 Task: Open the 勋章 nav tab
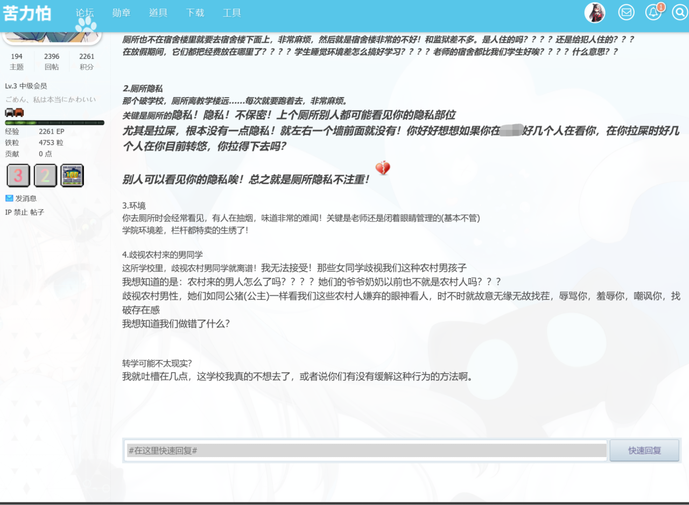tap(121, 13)
